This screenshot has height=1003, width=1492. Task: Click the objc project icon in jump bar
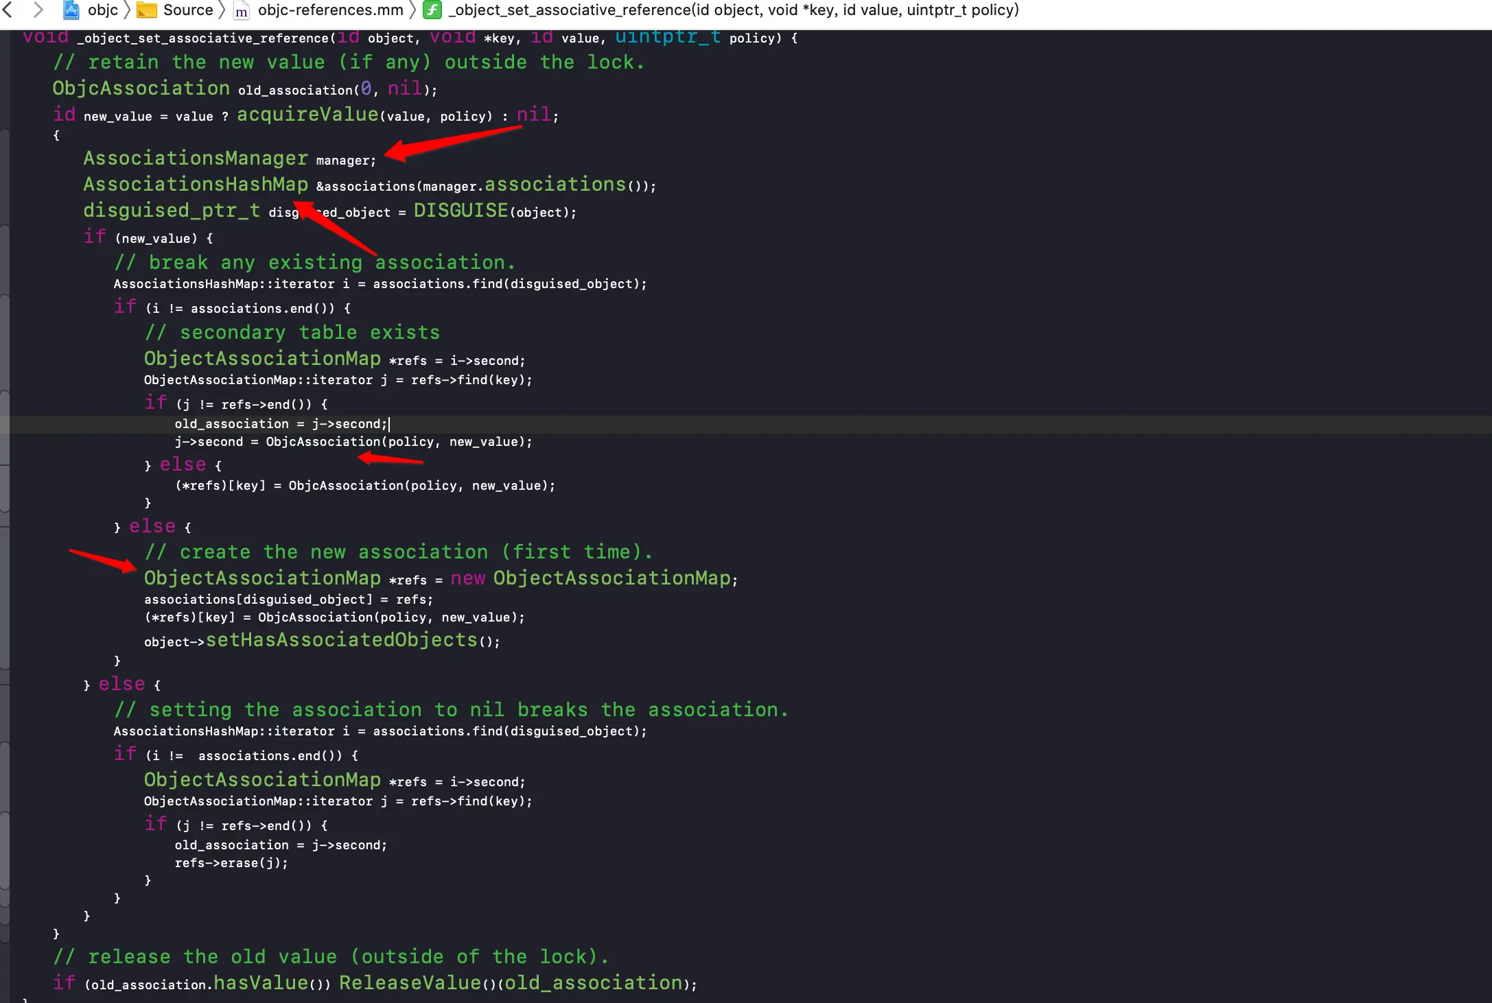click(x=71, y=10)
